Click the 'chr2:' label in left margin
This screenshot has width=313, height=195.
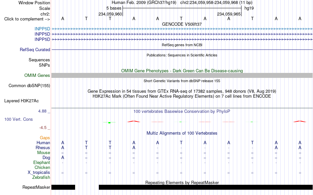[x=45, y=14]
